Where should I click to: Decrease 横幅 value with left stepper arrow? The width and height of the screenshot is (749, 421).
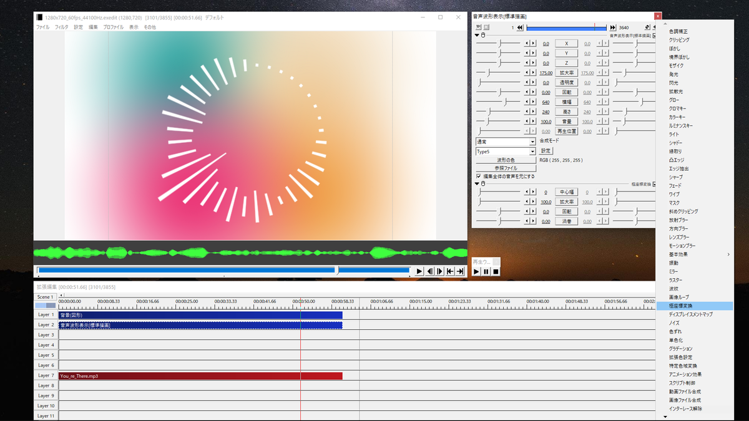tap(527, 102)
